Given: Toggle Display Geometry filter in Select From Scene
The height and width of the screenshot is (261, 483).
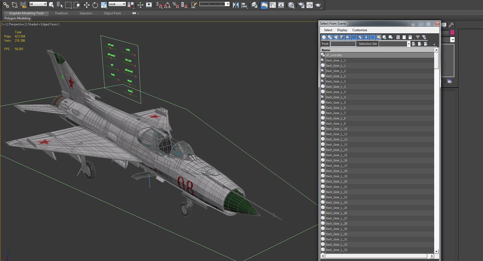Looking at the screenshot, I should coord(324,37).
